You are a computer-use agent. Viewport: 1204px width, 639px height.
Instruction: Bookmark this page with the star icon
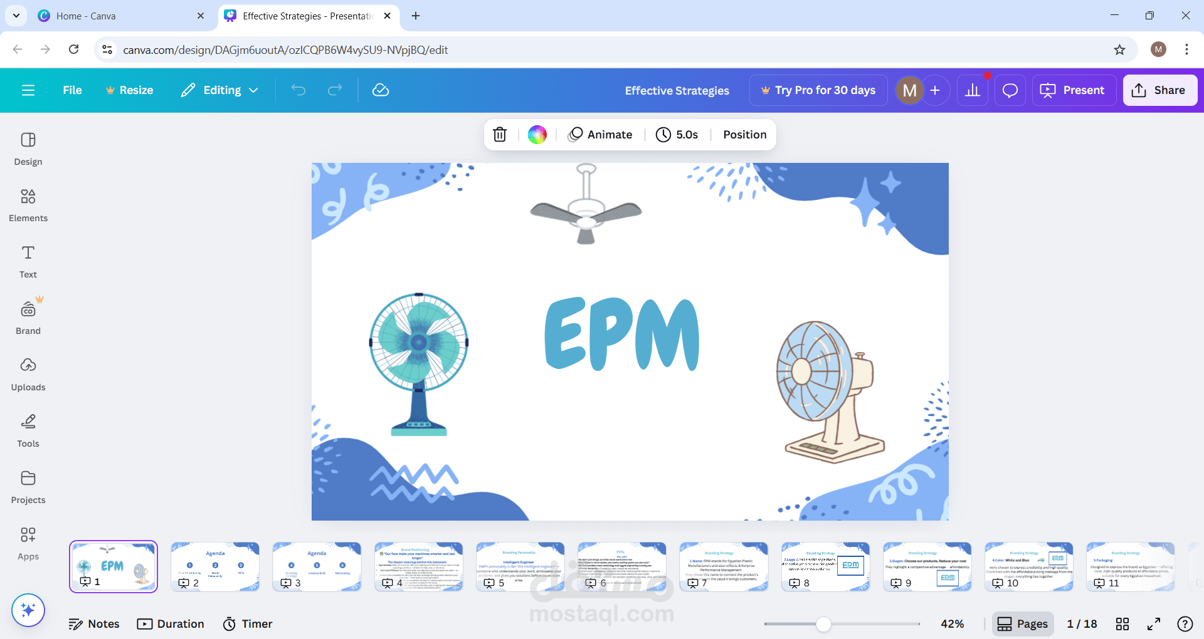point(1119,49)
